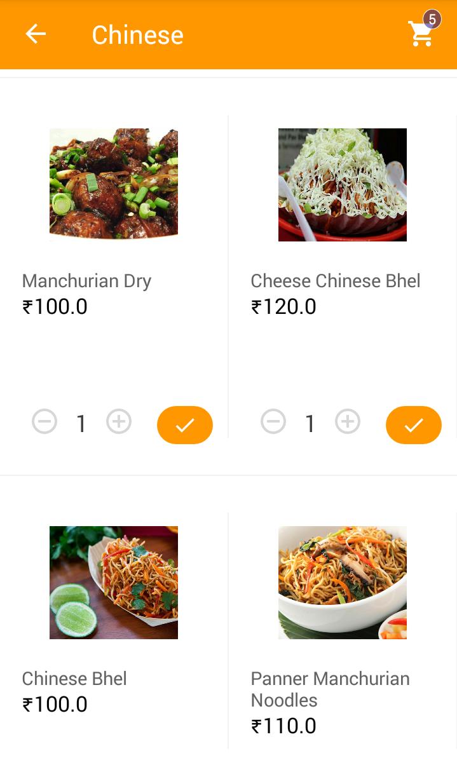Decrease Cheese Chinese Bhel quantity
This screenshot has height=779, width=457.
click(x=273, y=422)
